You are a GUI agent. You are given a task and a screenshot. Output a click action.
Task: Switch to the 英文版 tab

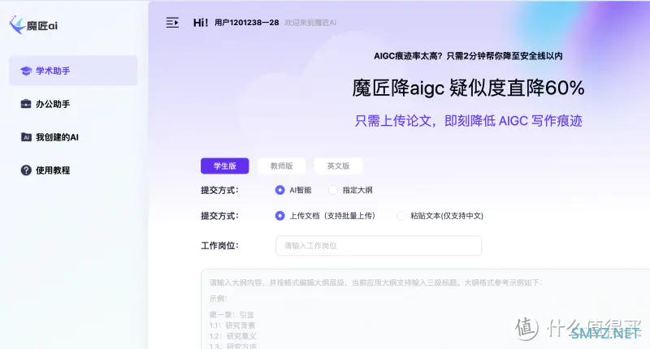point(338,166)
